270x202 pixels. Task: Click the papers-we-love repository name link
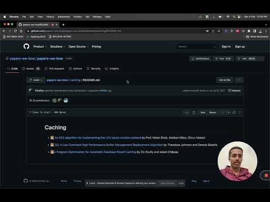coord(50,58)
